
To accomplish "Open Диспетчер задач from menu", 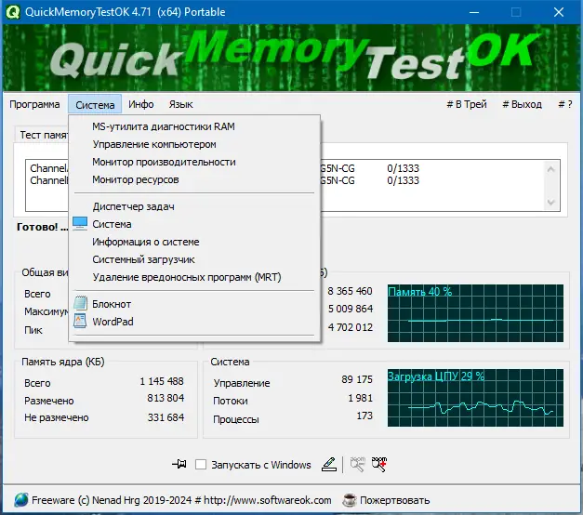I will point(194,206).
